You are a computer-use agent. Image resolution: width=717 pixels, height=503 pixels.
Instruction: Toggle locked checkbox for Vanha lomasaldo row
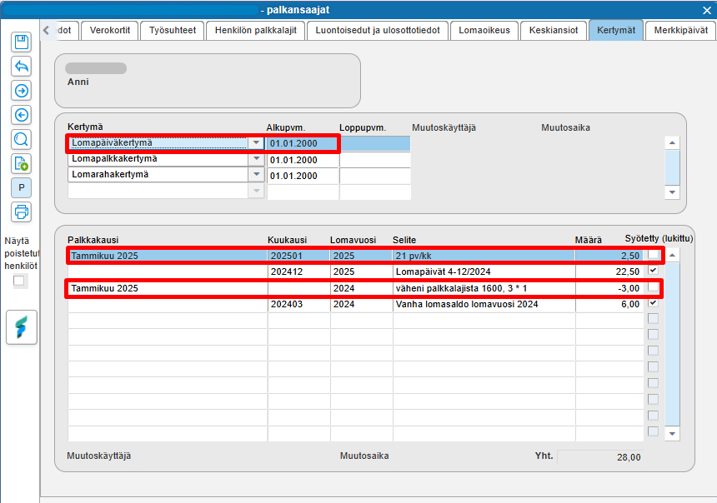click(653, 303)
